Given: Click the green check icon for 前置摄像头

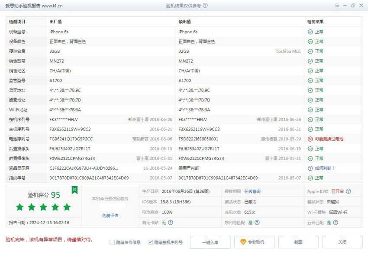Looking at the screenshot, I should [310, 159].
